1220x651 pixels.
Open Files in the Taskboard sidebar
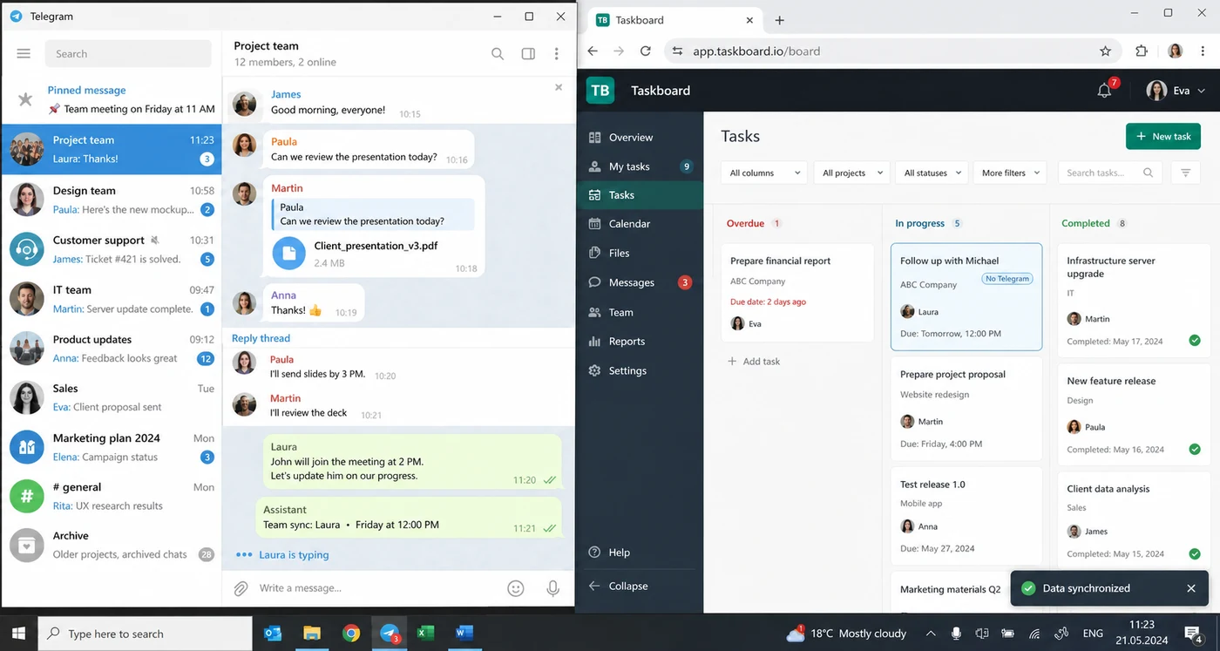pos(640,254)
